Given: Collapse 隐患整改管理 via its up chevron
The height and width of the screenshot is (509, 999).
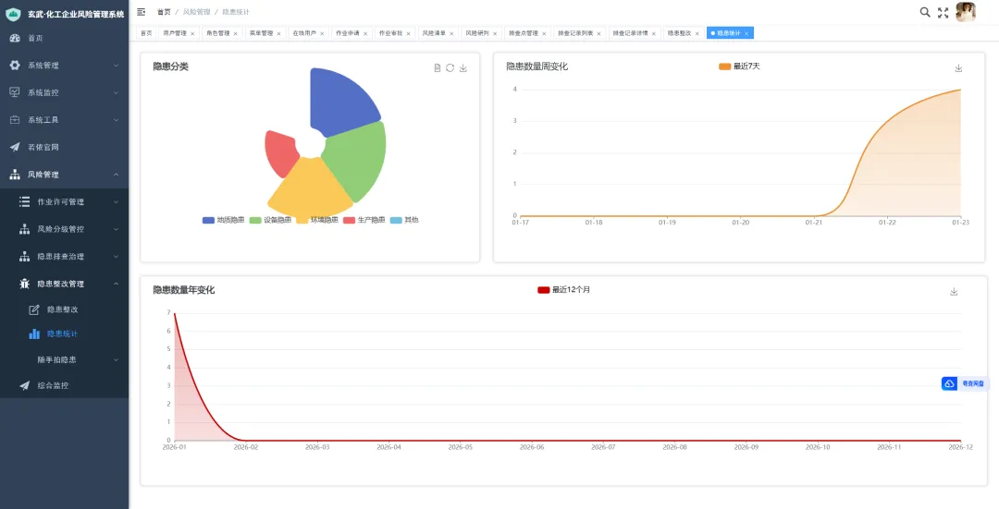Looking at the screenshot, I should pyautogui.click(x=116, y=284).
